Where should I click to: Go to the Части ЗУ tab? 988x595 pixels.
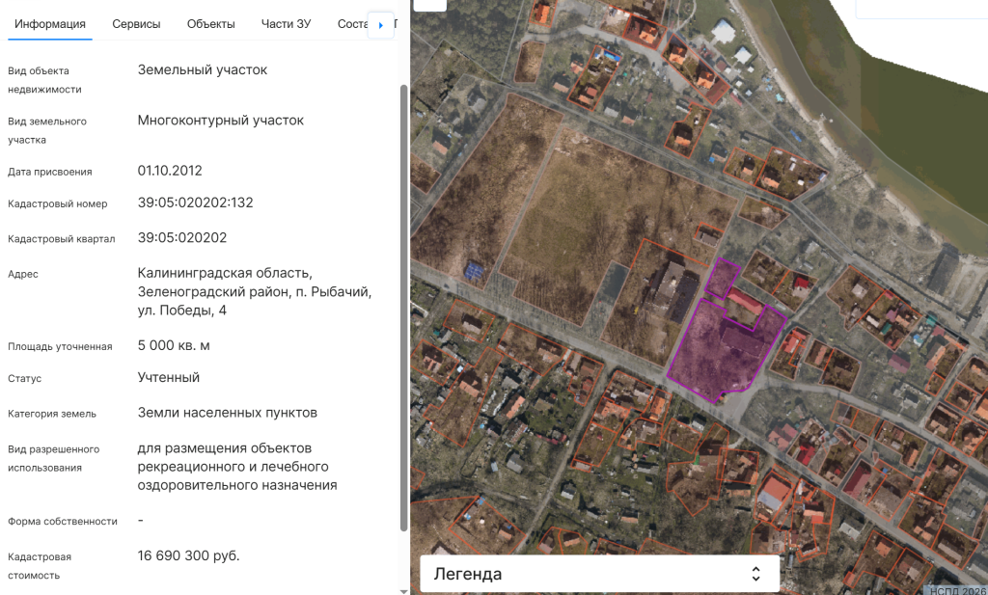pyautogui.click(x=286, y=24)
